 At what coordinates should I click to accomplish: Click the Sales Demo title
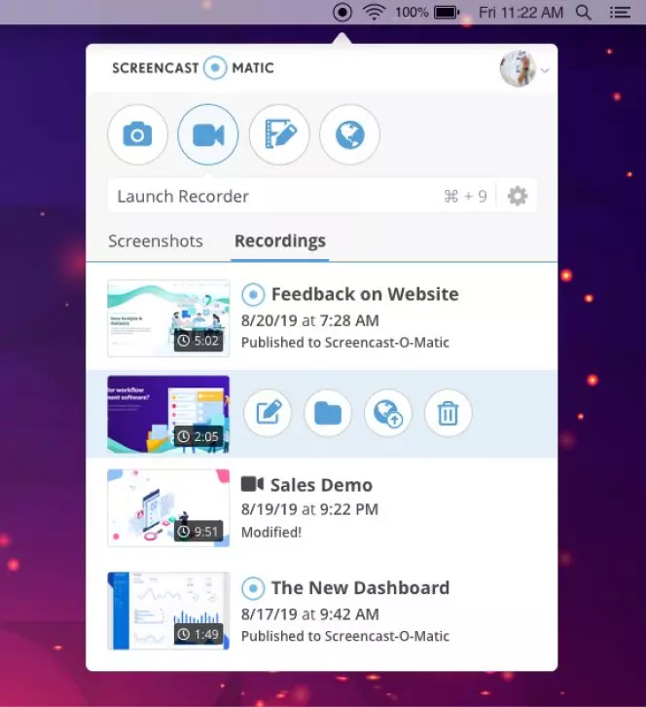pyautogui.click(x=321, y=485)
